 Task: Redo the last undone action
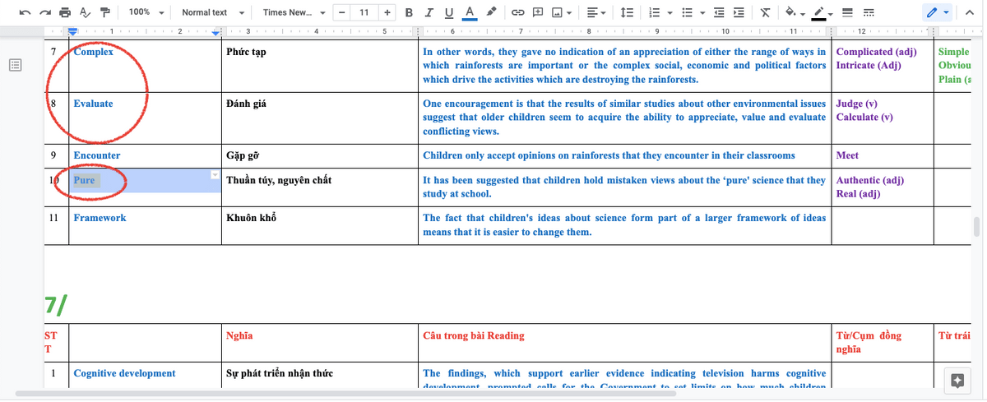click(45, 13)
